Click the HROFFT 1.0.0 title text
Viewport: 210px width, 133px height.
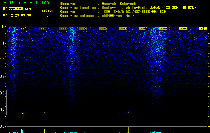[x=26, y=3]
